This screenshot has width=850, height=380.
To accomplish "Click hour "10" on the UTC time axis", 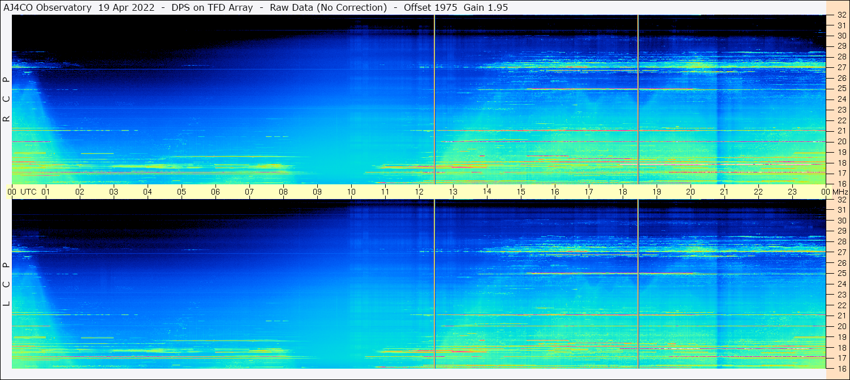I will [x=351, y=192].
